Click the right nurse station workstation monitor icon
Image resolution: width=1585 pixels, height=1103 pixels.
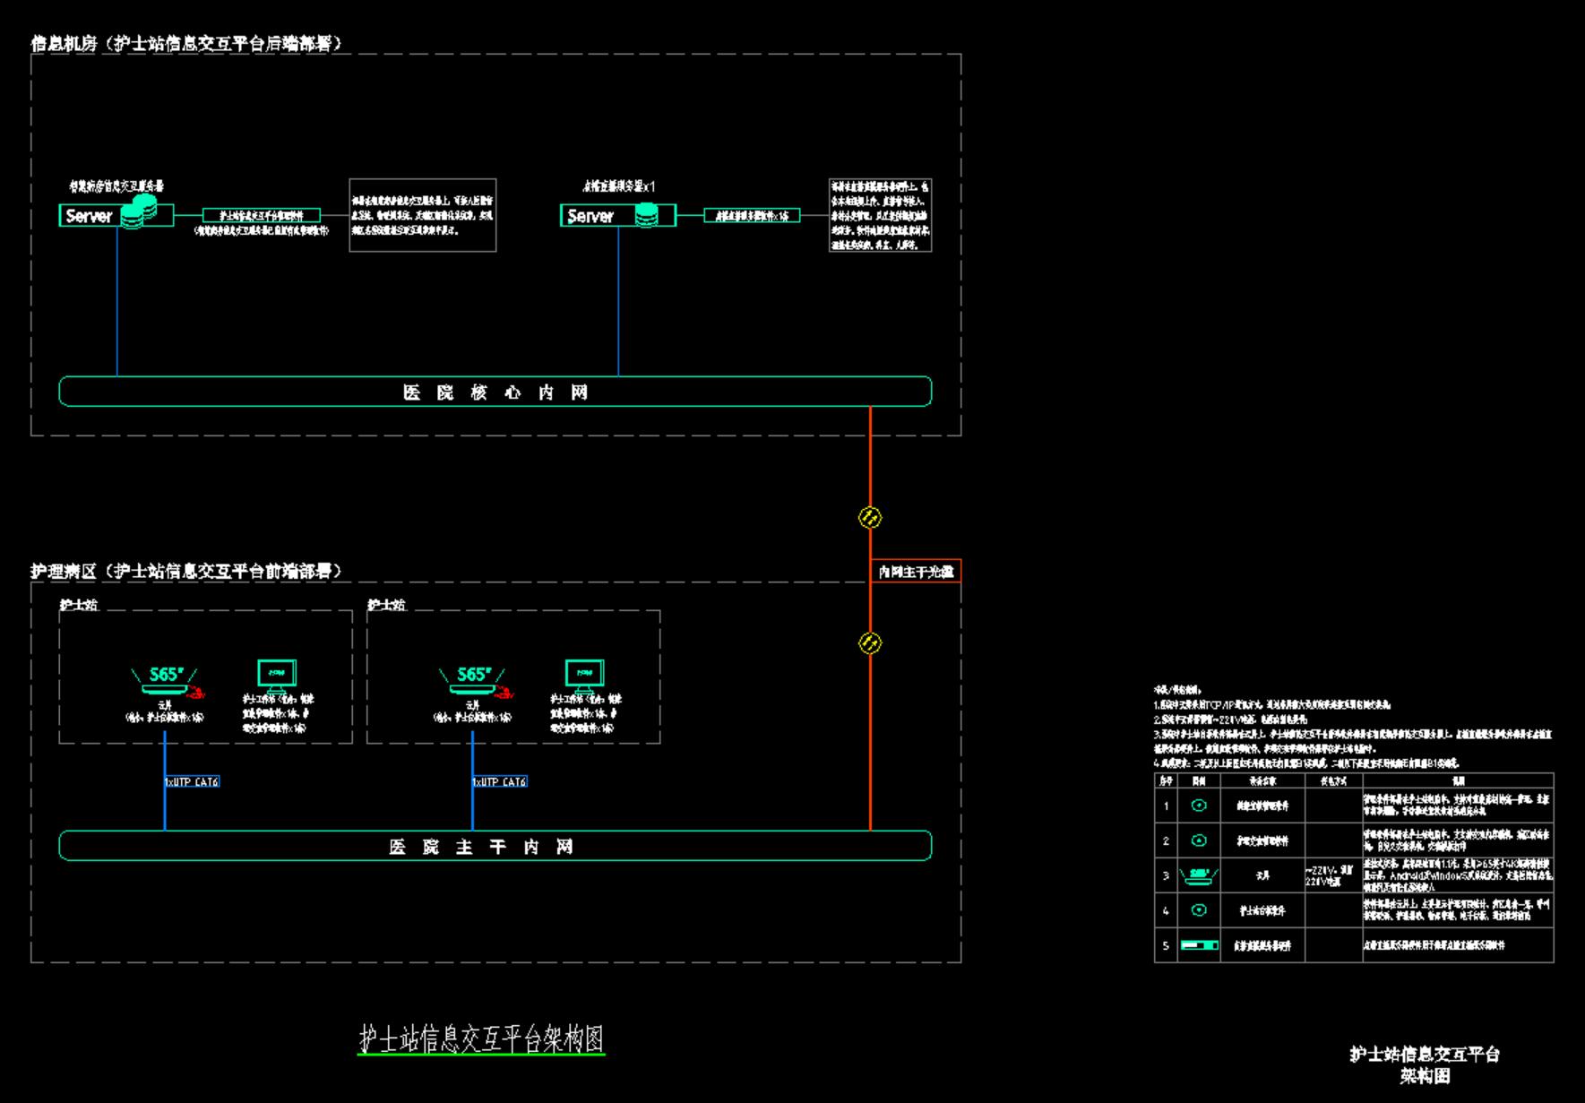[584, 674]
